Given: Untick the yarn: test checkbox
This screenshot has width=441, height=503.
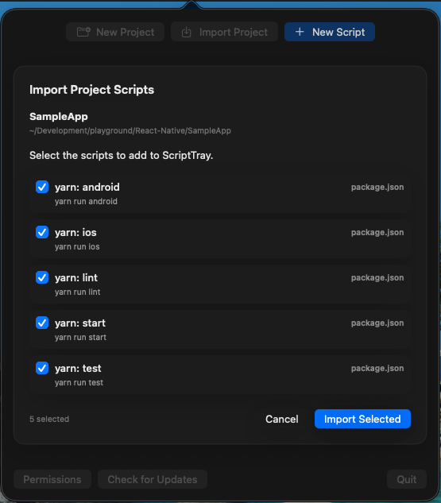Looking at the screenshot, I should 42,368.
